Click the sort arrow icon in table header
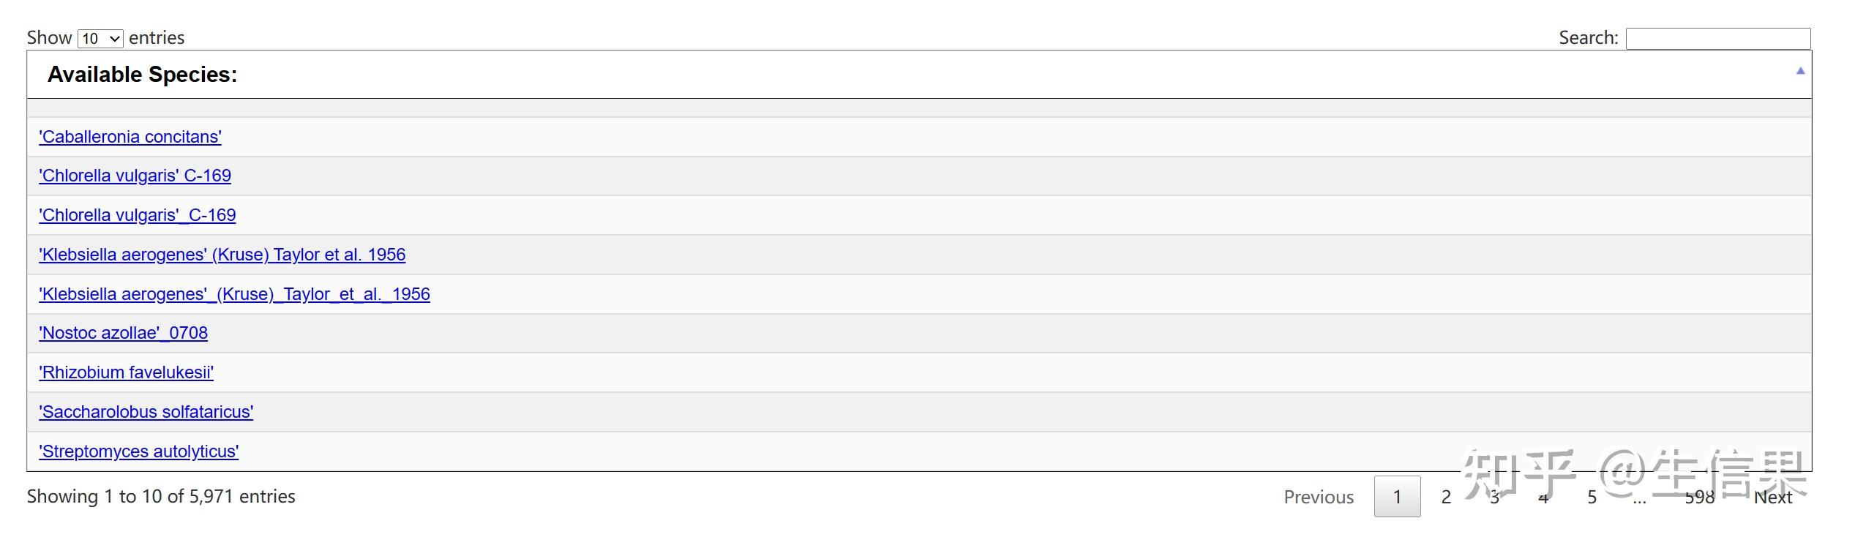This screenshot has height=548, width=1855. (1800, 71)
